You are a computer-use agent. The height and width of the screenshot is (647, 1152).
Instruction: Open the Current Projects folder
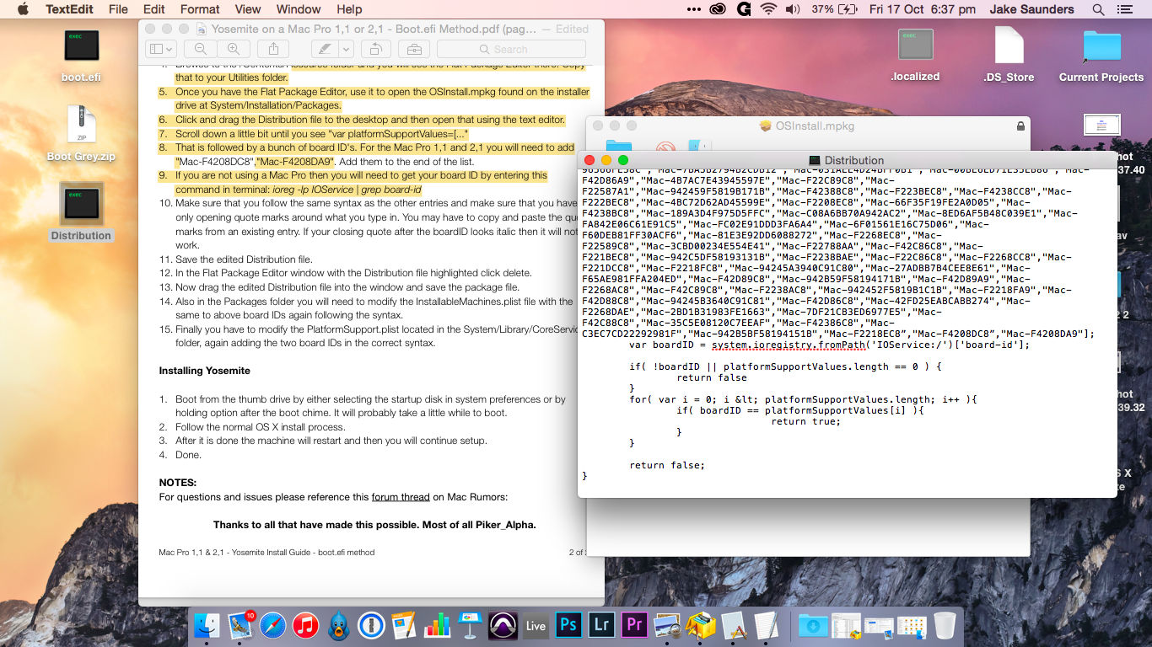pos(1101,56)
